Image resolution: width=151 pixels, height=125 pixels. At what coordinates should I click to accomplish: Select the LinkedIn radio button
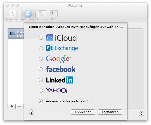tap(41, 80)
